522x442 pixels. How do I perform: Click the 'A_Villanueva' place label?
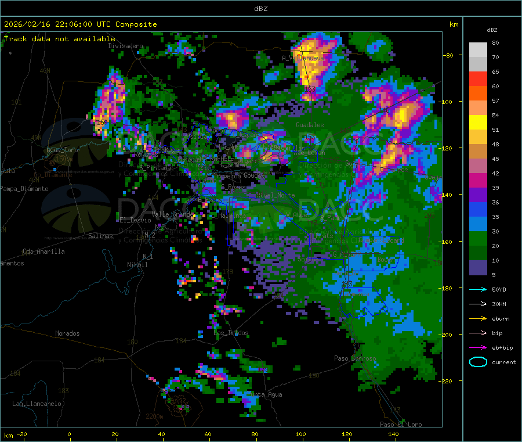click(x=303, y=58)
